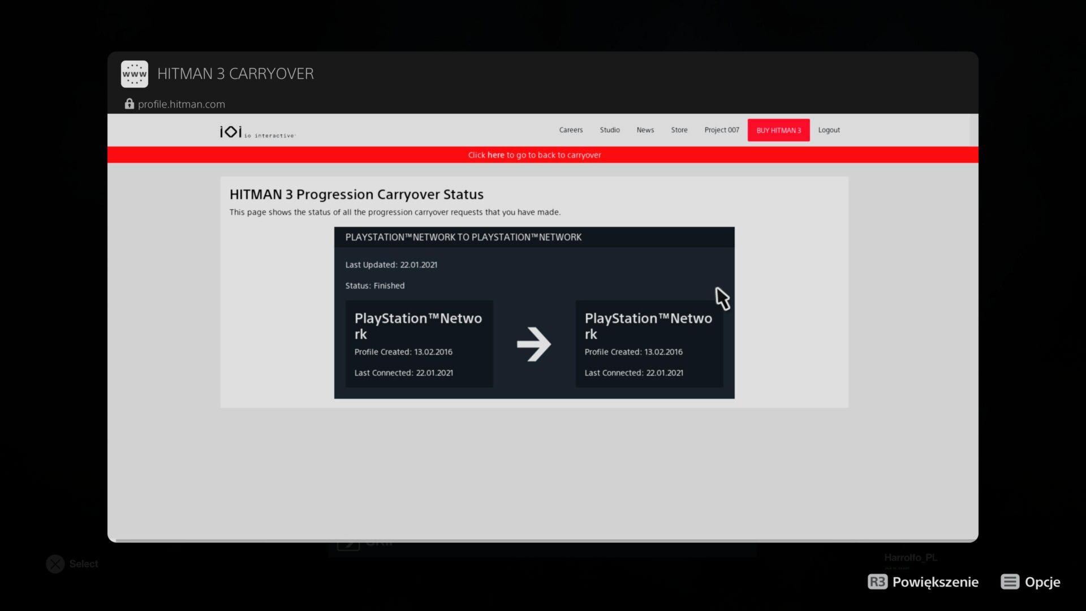The width and height of the screenshot is (1086, 611).
Task: Select the destination PlayStation Network profile card
Action: click(649, 344)
